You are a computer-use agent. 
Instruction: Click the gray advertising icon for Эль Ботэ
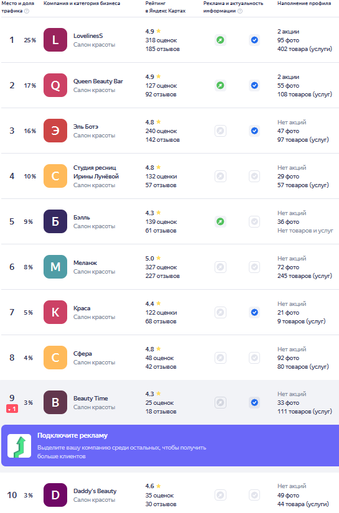tap(221, 131)
